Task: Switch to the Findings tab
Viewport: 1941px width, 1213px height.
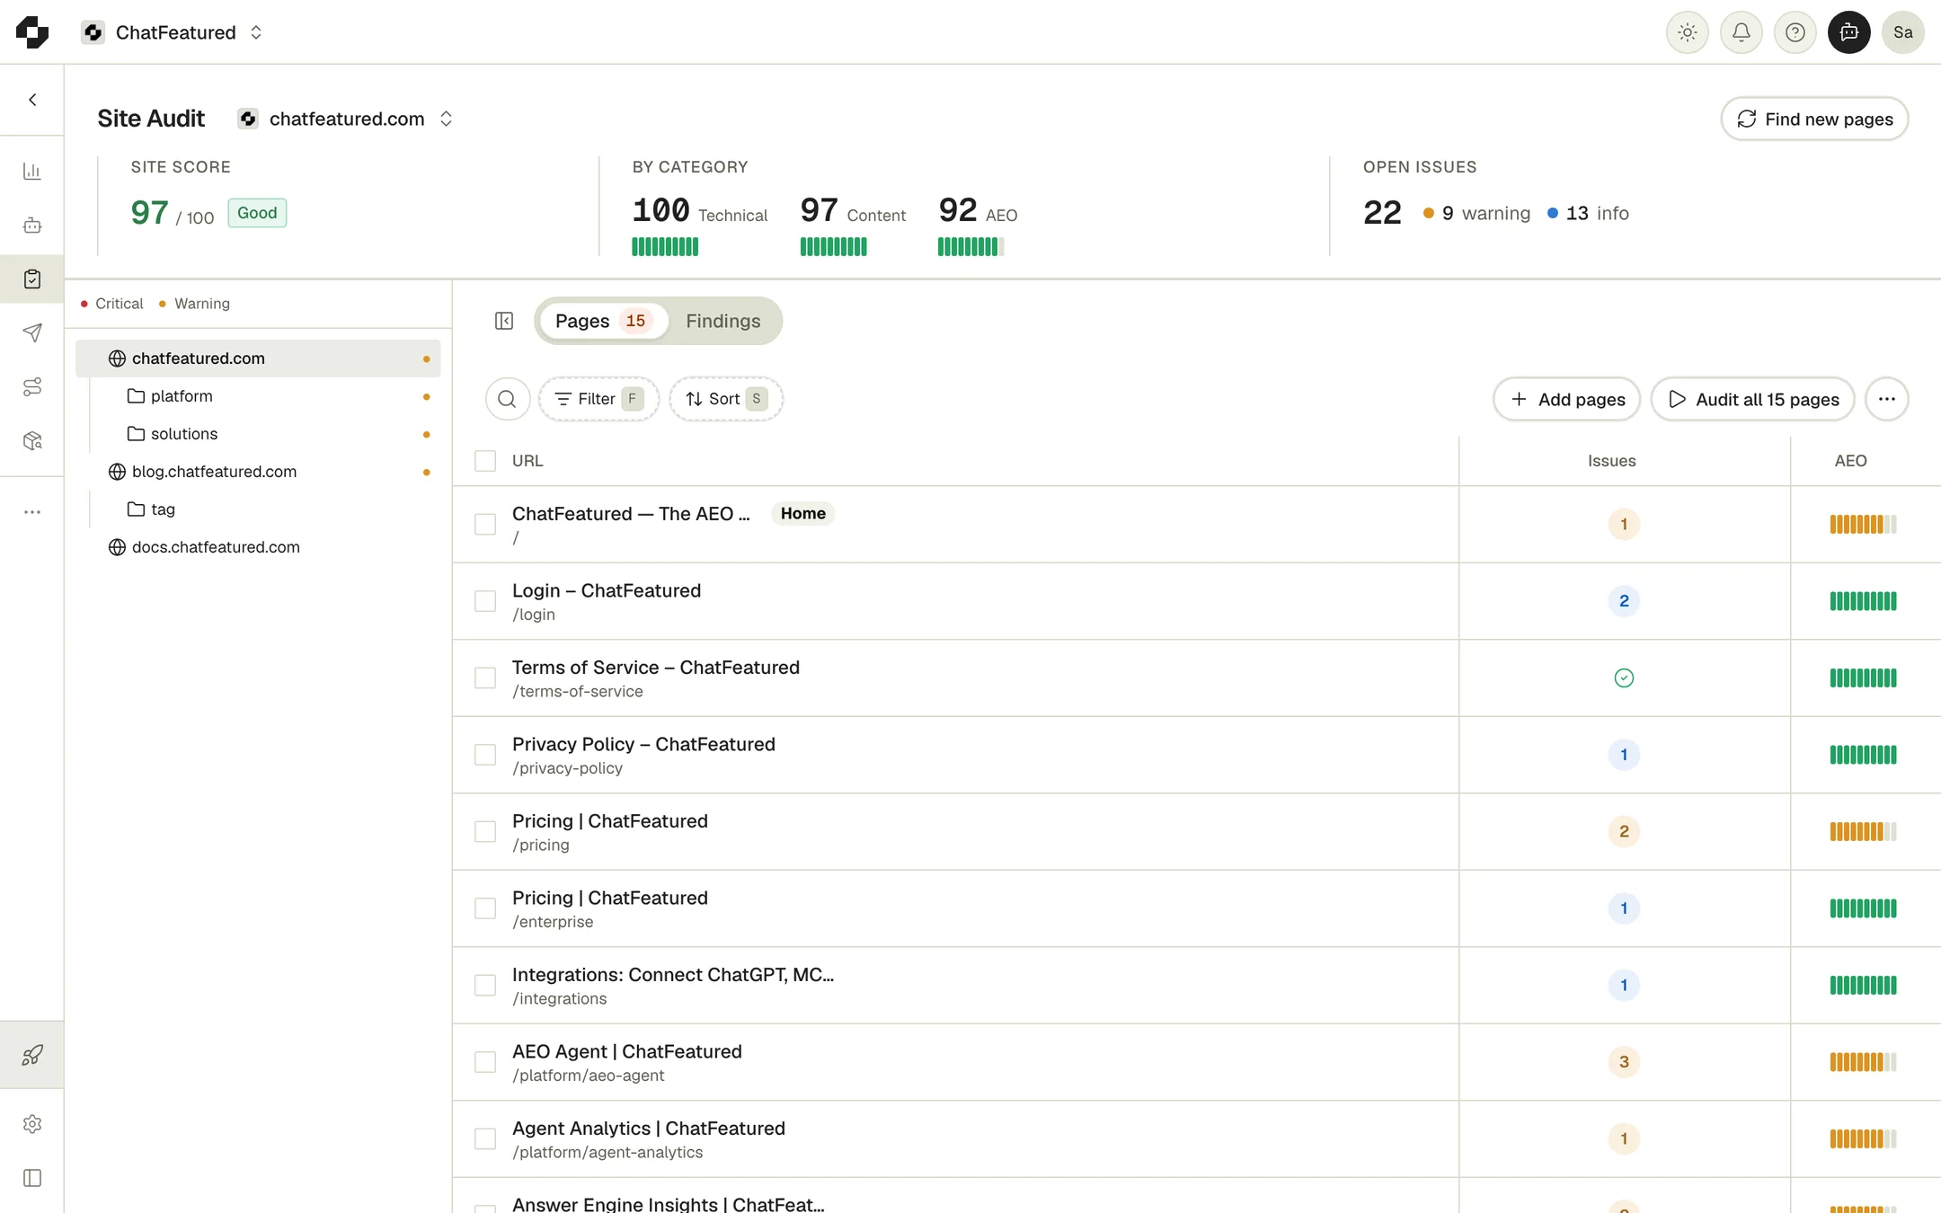Action: [x=722, y=321]
